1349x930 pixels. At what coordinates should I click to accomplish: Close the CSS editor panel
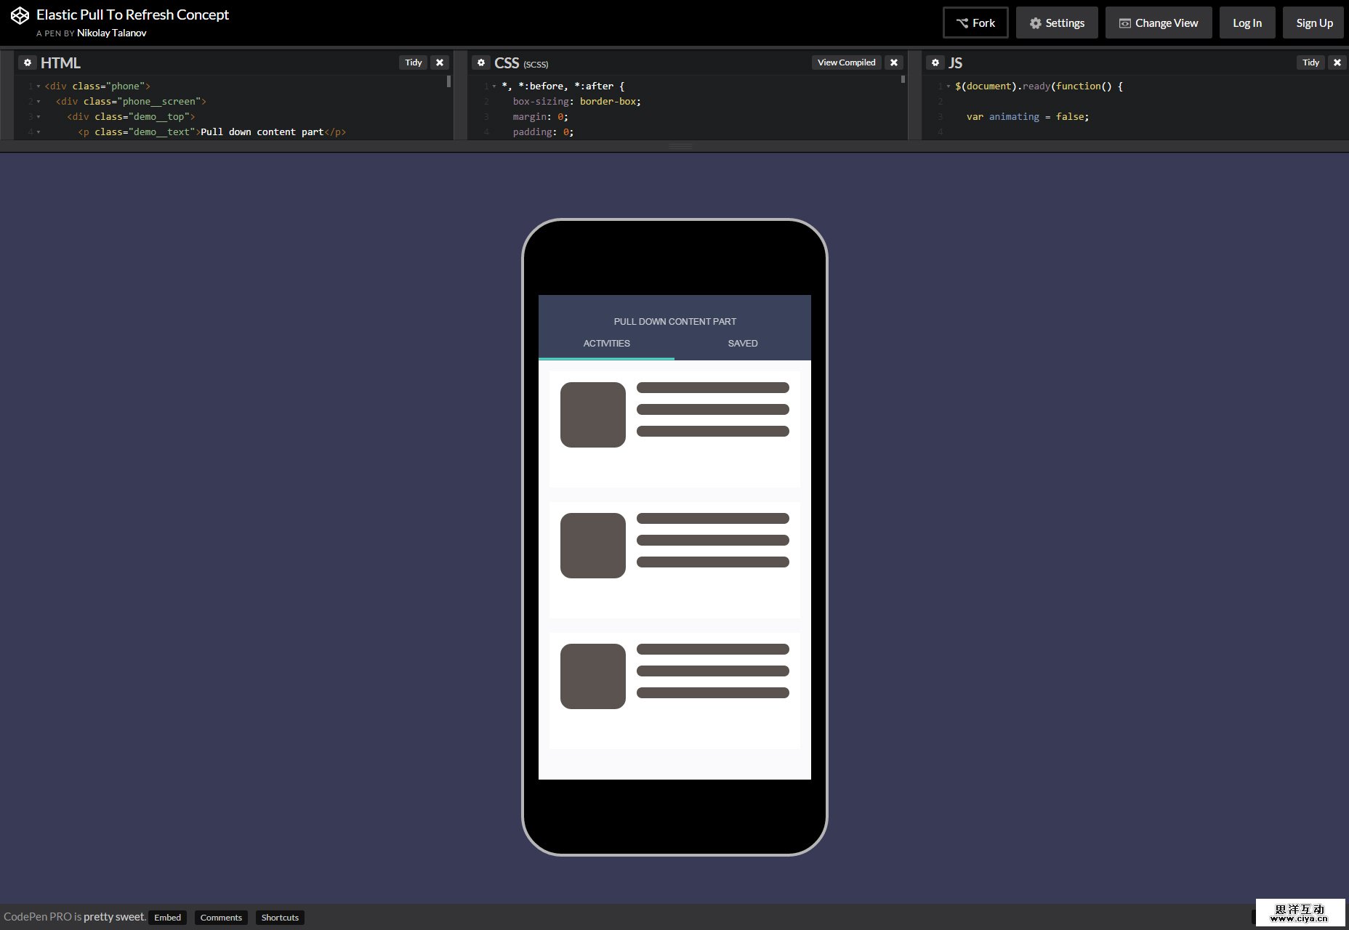(x=893, y=62)
